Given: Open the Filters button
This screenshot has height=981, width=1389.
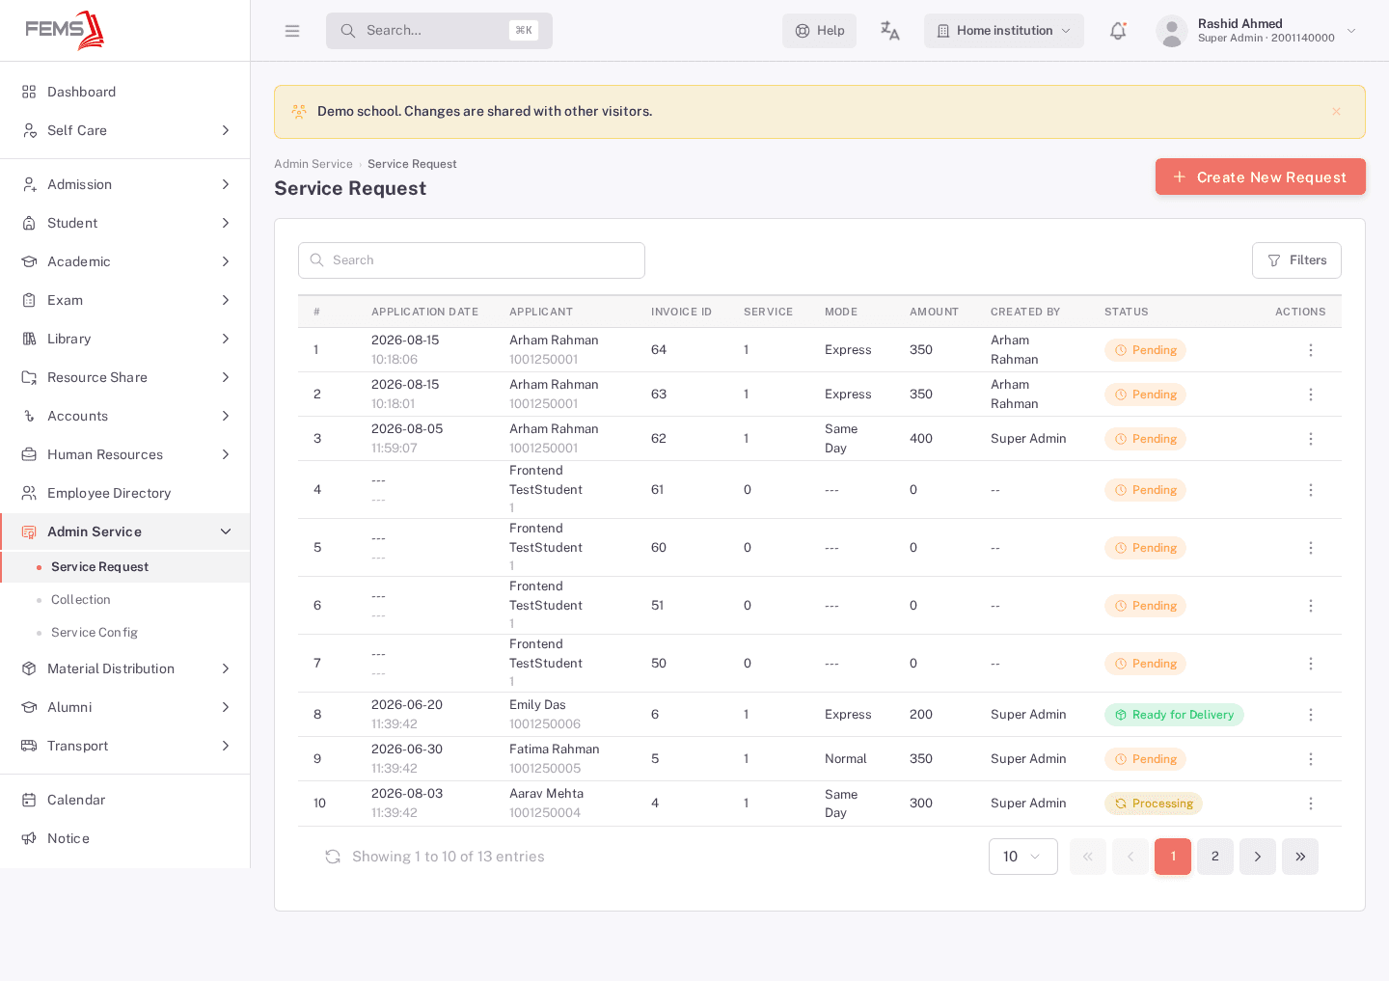Looking at the screenshot, I should point(1296,260).
